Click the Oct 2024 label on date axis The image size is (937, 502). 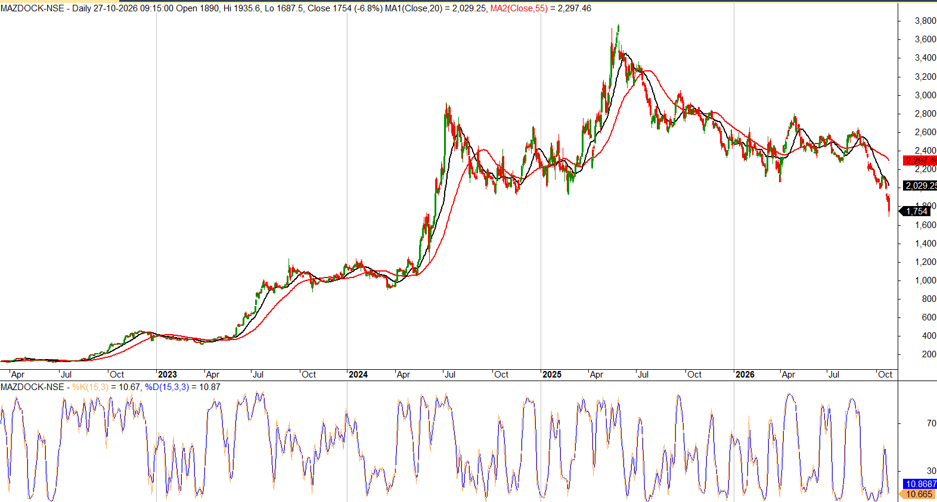coord(501,375)
